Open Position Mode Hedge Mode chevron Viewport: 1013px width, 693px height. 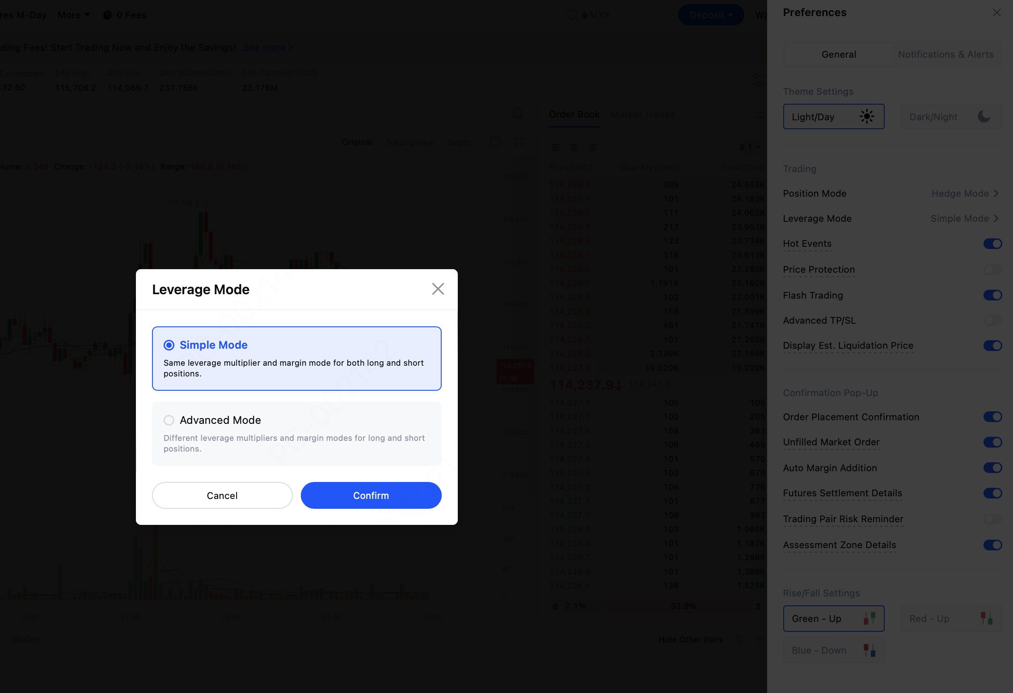tap(996, 194)
